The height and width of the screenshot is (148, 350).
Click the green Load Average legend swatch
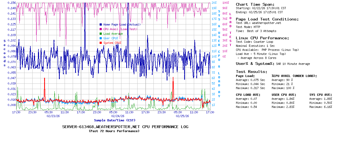click(101, 34)
